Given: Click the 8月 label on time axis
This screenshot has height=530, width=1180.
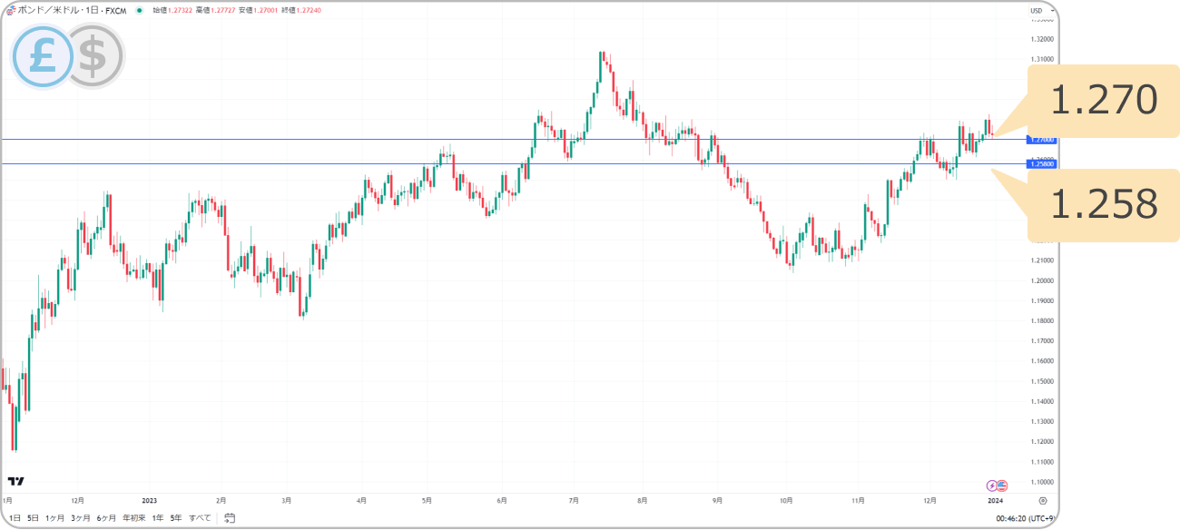Looking at the screenshot, I should tap(642, 500).
